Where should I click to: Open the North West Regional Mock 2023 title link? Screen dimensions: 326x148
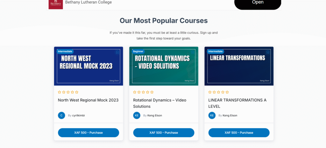[88, 100]
